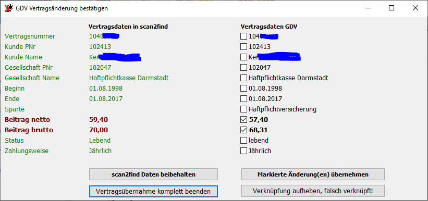
Task: Click scan2find Daten beibehalten button
Action: pyautogui.click(x=153, y=174)
